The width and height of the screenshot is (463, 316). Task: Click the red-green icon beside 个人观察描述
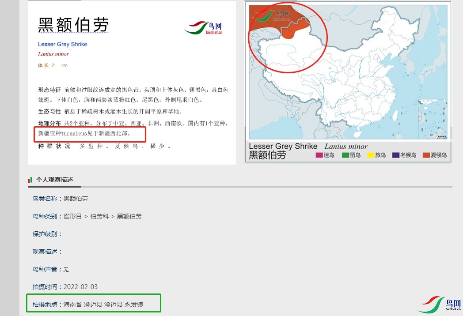30,180
